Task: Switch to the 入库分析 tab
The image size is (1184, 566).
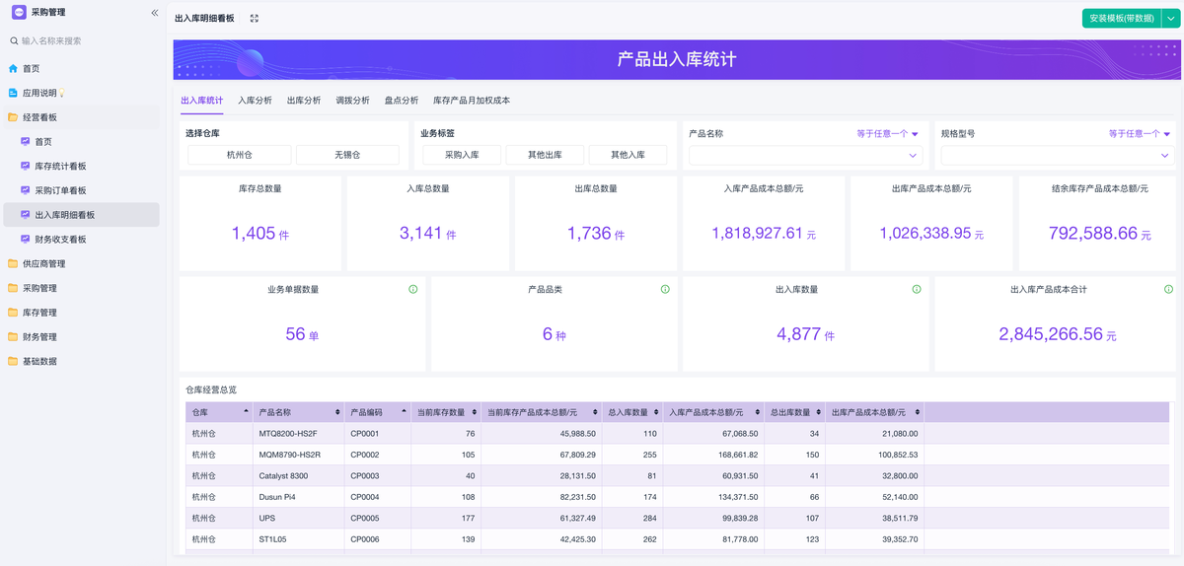Action: point(255,101)
